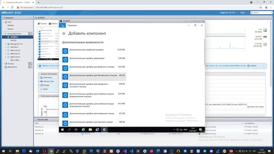Open Chrome in host taskbar
This screenshot has height=154, width=274.
click(x=51, y=151)
